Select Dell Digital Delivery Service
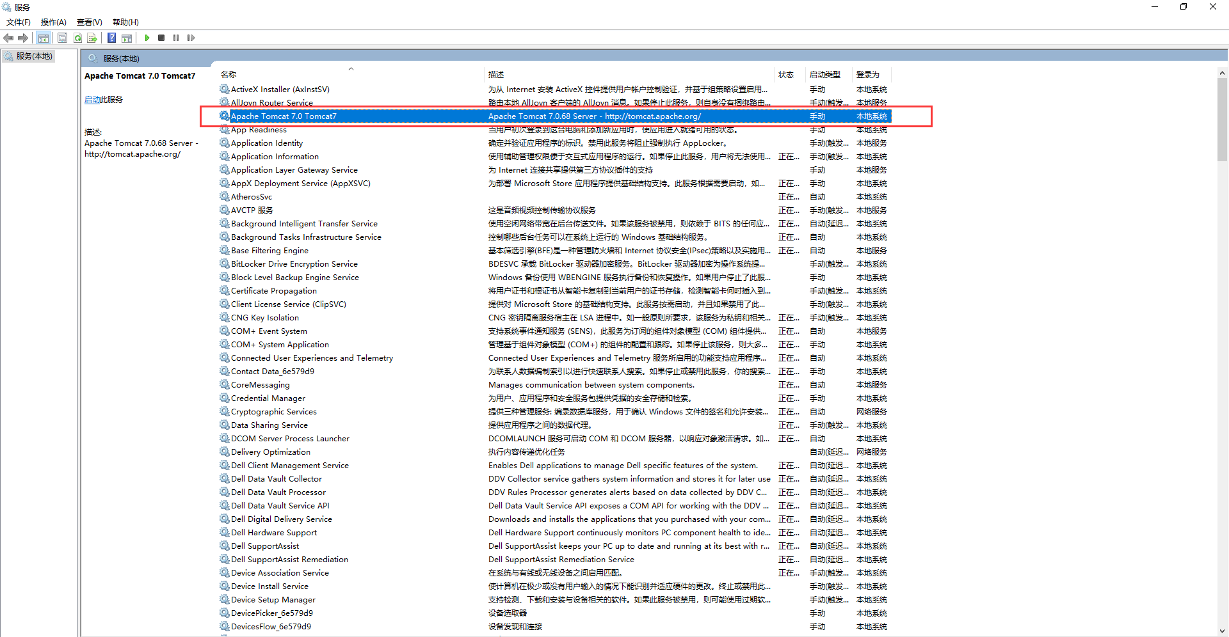This screenshot has height=637, width=1229. tap(554, 519)
